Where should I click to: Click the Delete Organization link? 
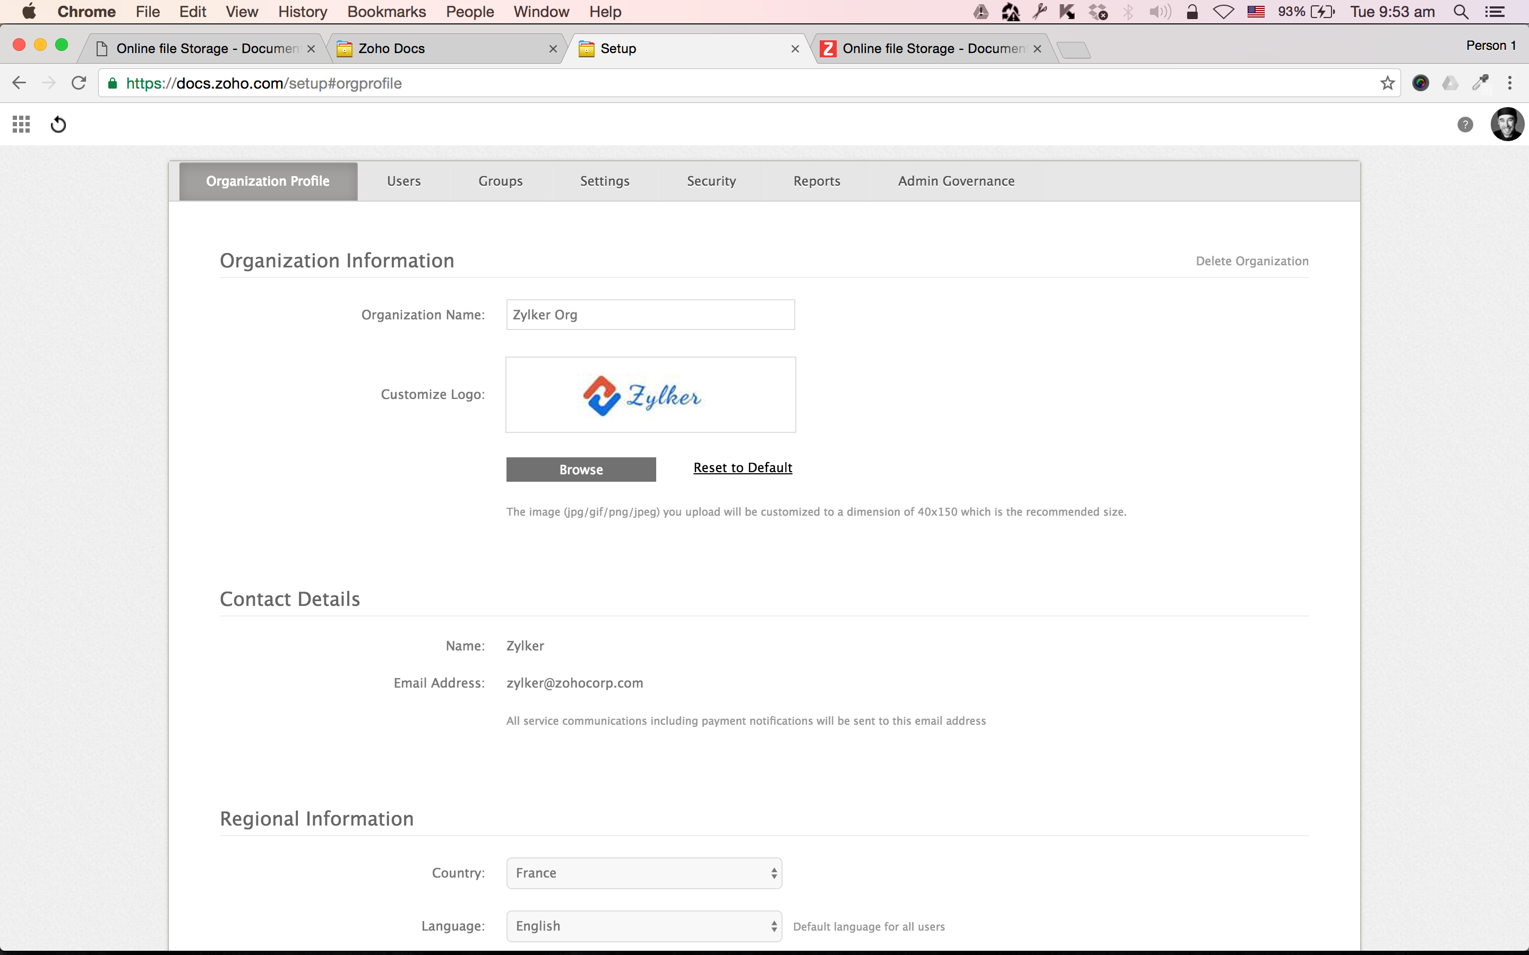coord(1252,261)
